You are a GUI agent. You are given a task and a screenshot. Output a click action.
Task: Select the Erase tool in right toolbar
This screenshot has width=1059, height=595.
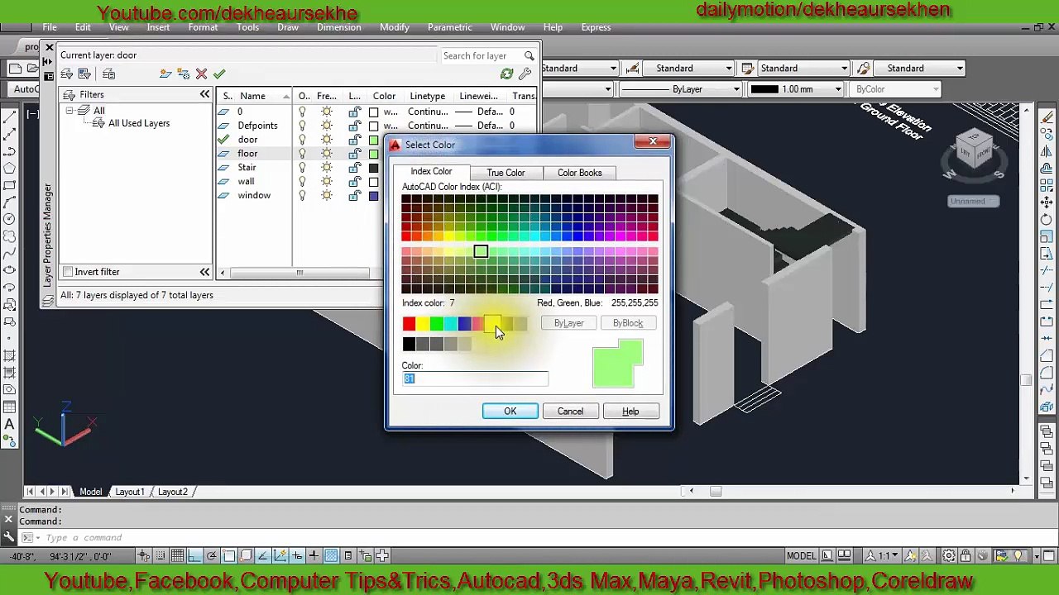click(x=1047, y=117)
